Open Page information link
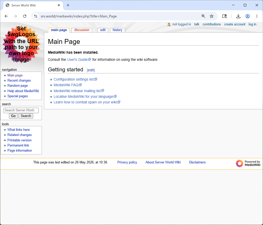 tap(20, 151)
